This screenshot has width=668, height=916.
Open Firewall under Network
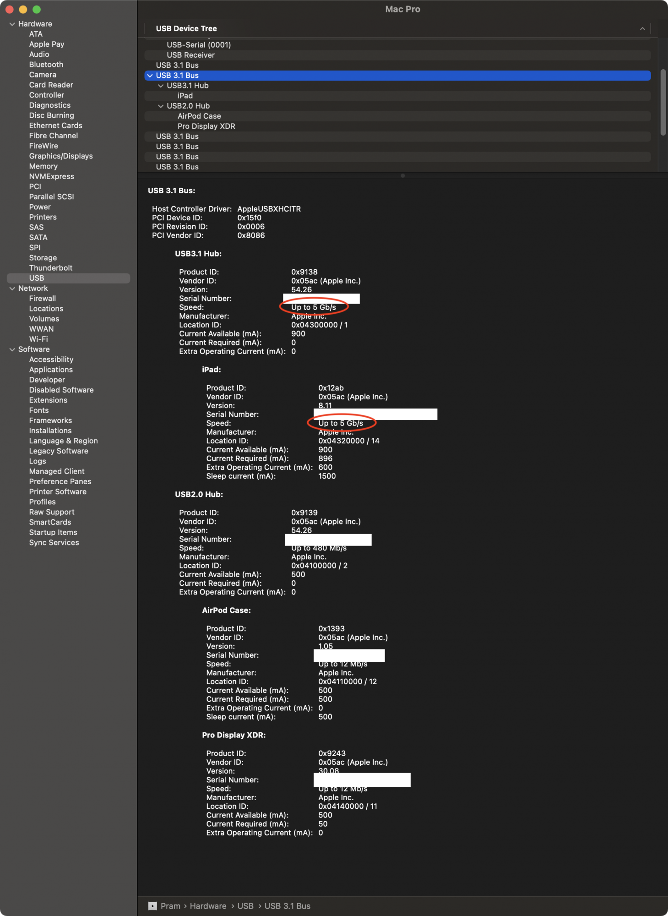click(x=43, y=299)
